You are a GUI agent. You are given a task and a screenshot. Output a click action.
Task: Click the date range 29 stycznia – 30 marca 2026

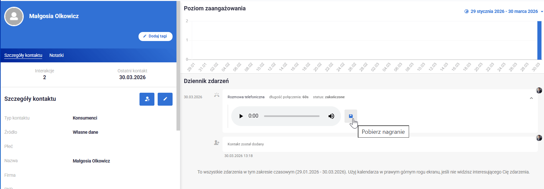(x=504, y=11)
